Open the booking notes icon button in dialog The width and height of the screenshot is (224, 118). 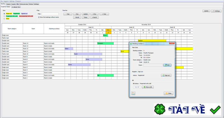133,93
